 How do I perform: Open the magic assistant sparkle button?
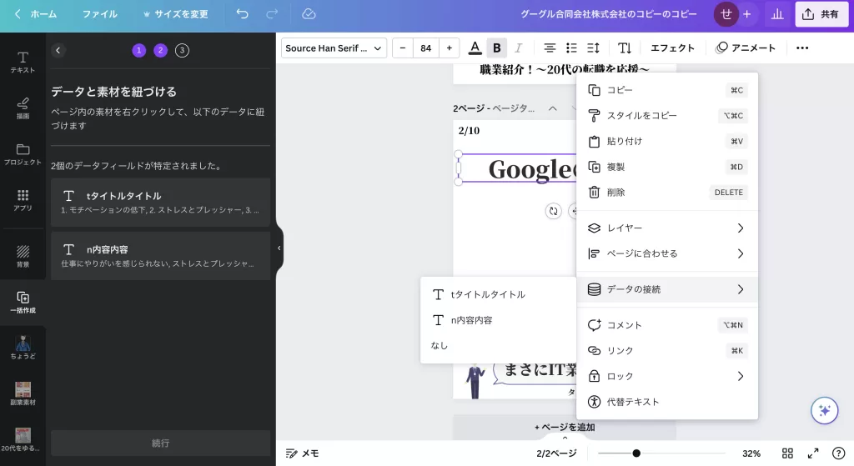[825, 410]
